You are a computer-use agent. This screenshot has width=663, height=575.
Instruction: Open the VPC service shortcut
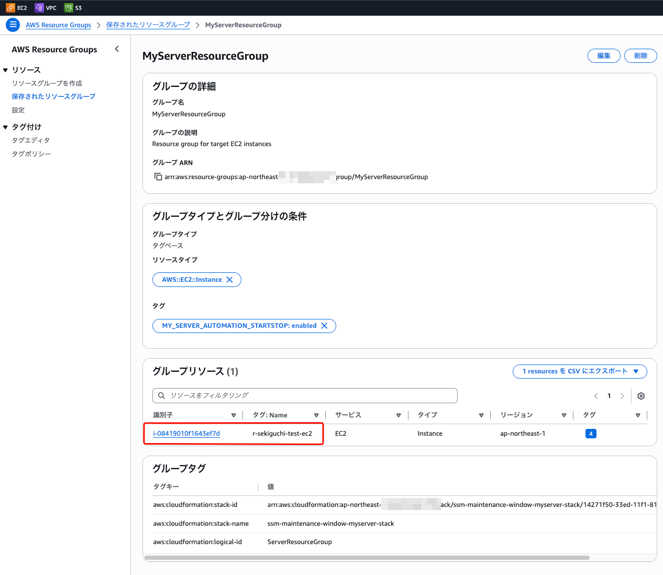pyautogui.click(x=39, y=8)
